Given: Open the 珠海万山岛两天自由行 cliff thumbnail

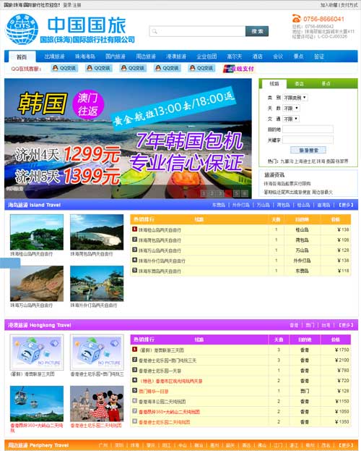Looking at the screenshot, I should point(37,284).
